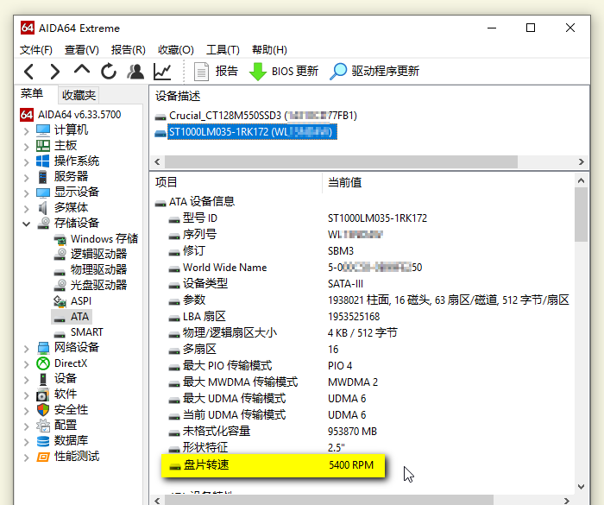Select the 多媒体 speaker icon
The height and width of the screenshot is (505, 604).
coord(43,208)
